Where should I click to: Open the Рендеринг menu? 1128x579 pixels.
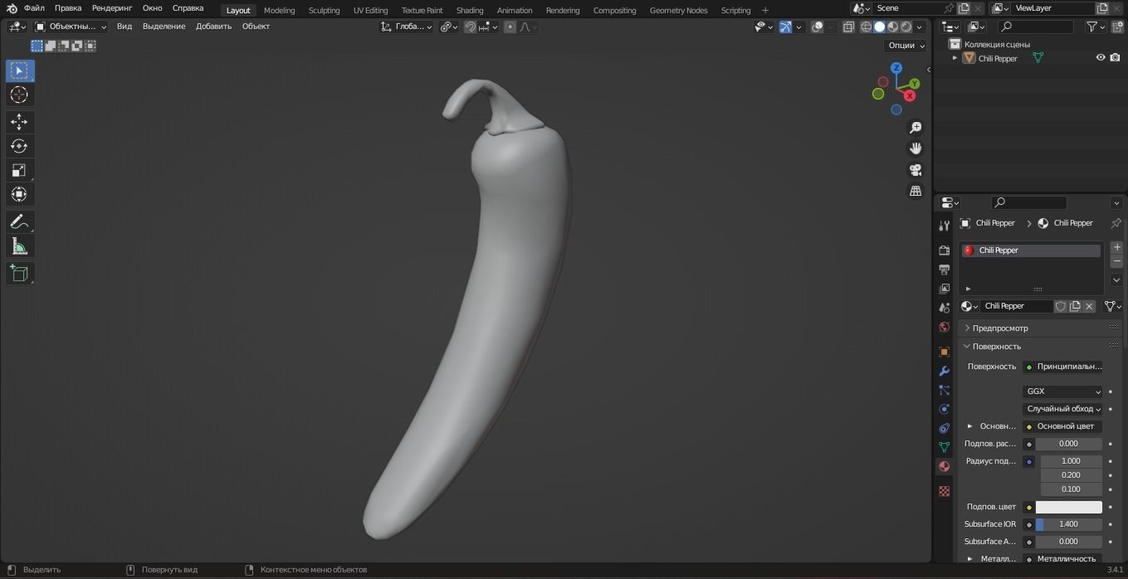[112, 8]
